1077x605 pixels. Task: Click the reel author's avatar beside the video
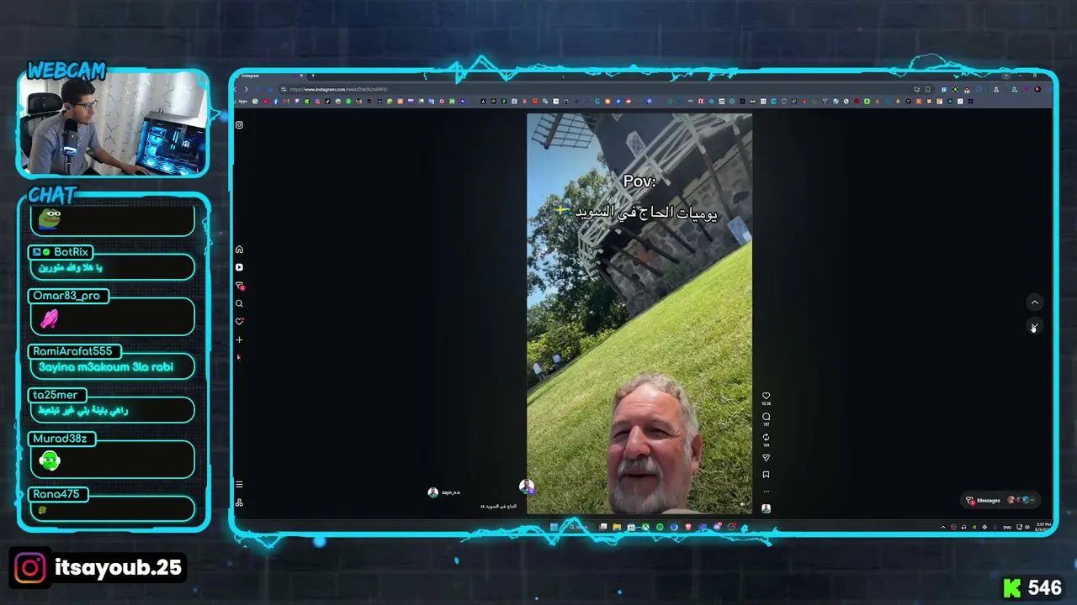point(526,487)
